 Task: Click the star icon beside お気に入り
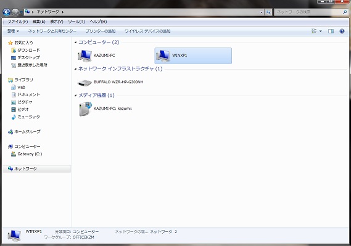[x=10, y=43]
